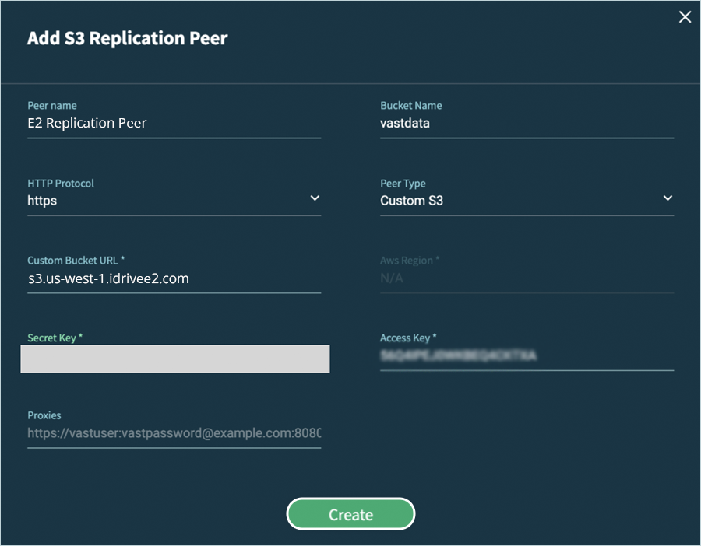Click the HTTP Protocol dropdown chevron
The image size is (701, 546).
point(315,199)
